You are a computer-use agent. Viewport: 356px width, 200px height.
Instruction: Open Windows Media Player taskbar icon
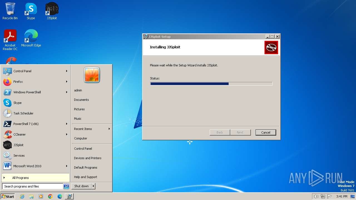tap(41, 196)
